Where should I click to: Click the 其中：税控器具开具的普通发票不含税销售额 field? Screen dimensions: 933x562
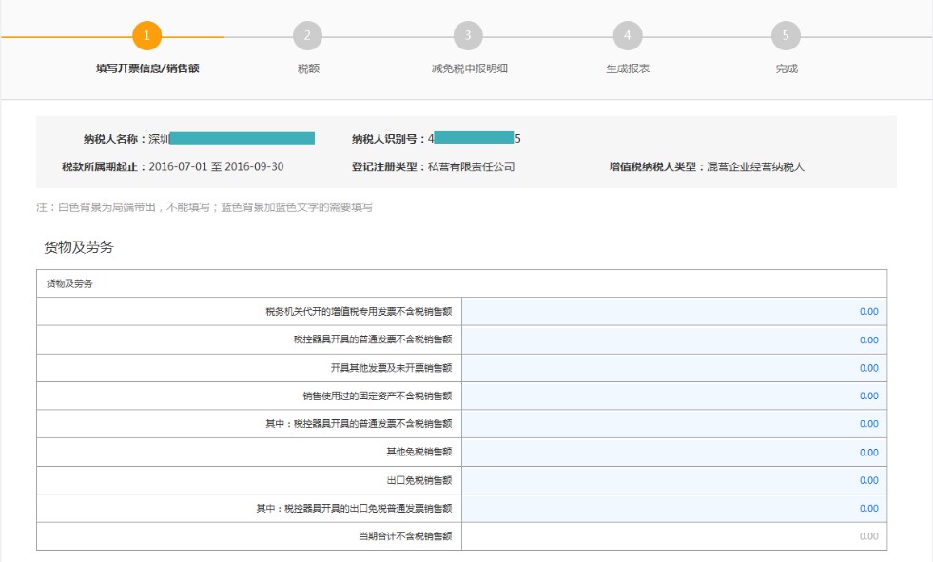click(674, 424)
